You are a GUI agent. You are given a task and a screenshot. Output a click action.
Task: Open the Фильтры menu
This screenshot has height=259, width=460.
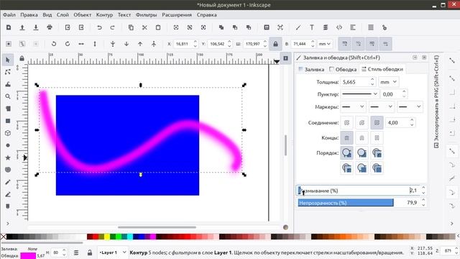tap(146, 14)
